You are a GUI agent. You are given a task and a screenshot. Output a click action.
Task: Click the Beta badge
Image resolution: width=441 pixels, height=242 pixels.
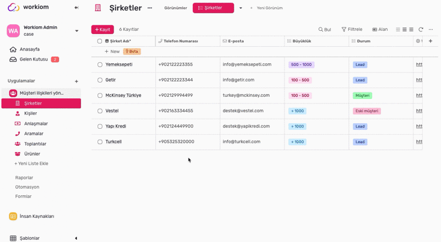132,51
